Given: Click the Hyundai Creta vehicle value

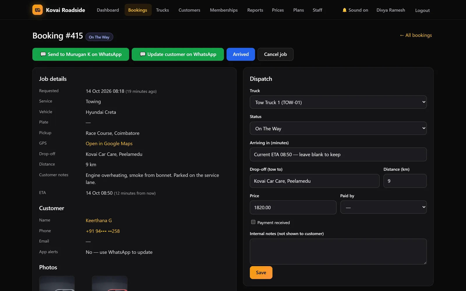Looking at the screenshot, I should pos(101,112).
